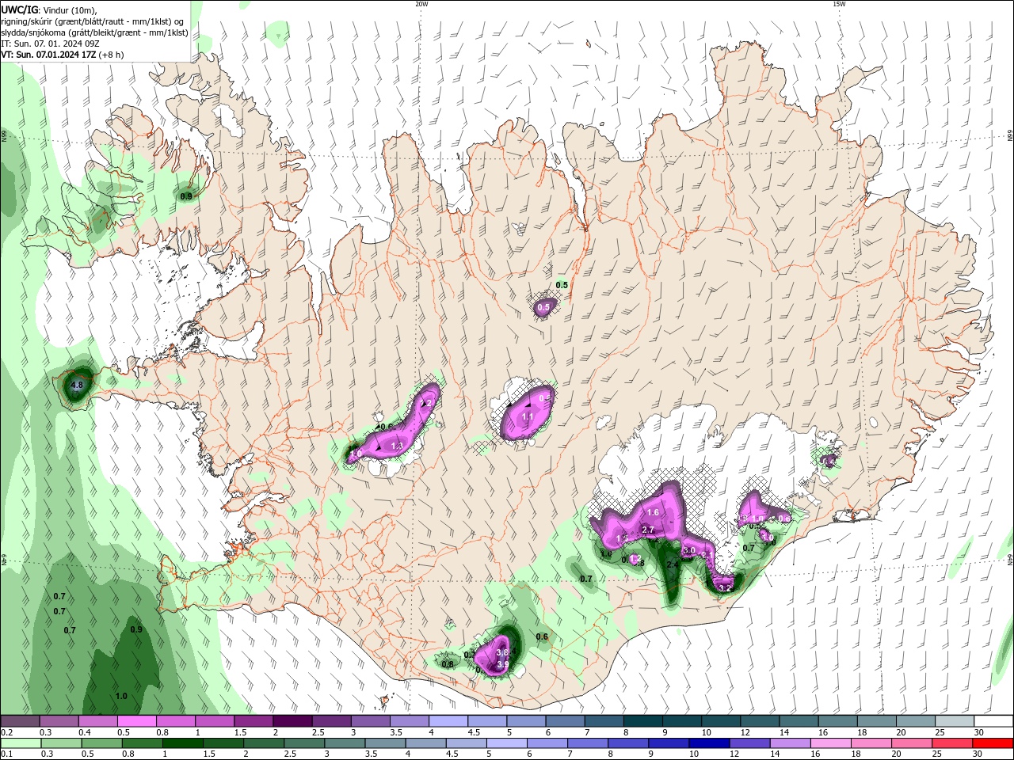
Task: Pick the dark teal snow-scale swatch above the 8 label
Action: (642, 721)
